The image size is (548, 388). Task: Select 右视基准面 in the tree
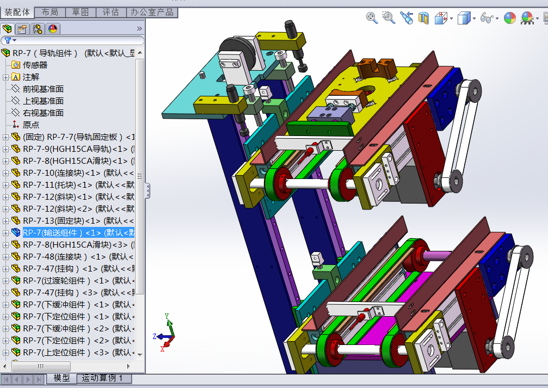[43, 113]
